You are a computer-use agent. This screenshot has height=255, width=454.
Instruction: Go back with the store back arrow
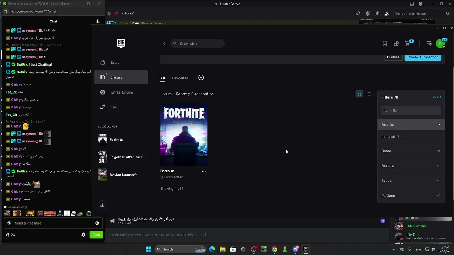point(164,44)
